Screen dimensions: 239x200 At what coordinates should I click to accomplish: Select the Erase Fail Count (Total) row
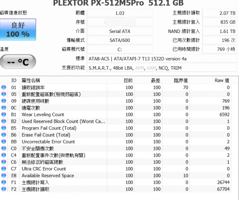coord(115,135)
